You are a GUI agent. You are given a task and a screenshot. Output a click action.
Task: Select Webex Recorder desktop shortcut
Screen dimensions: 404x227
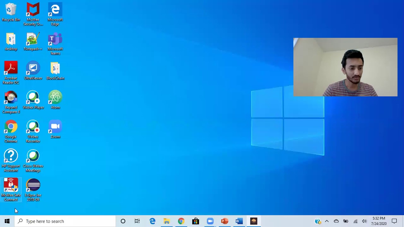(33, 132)
